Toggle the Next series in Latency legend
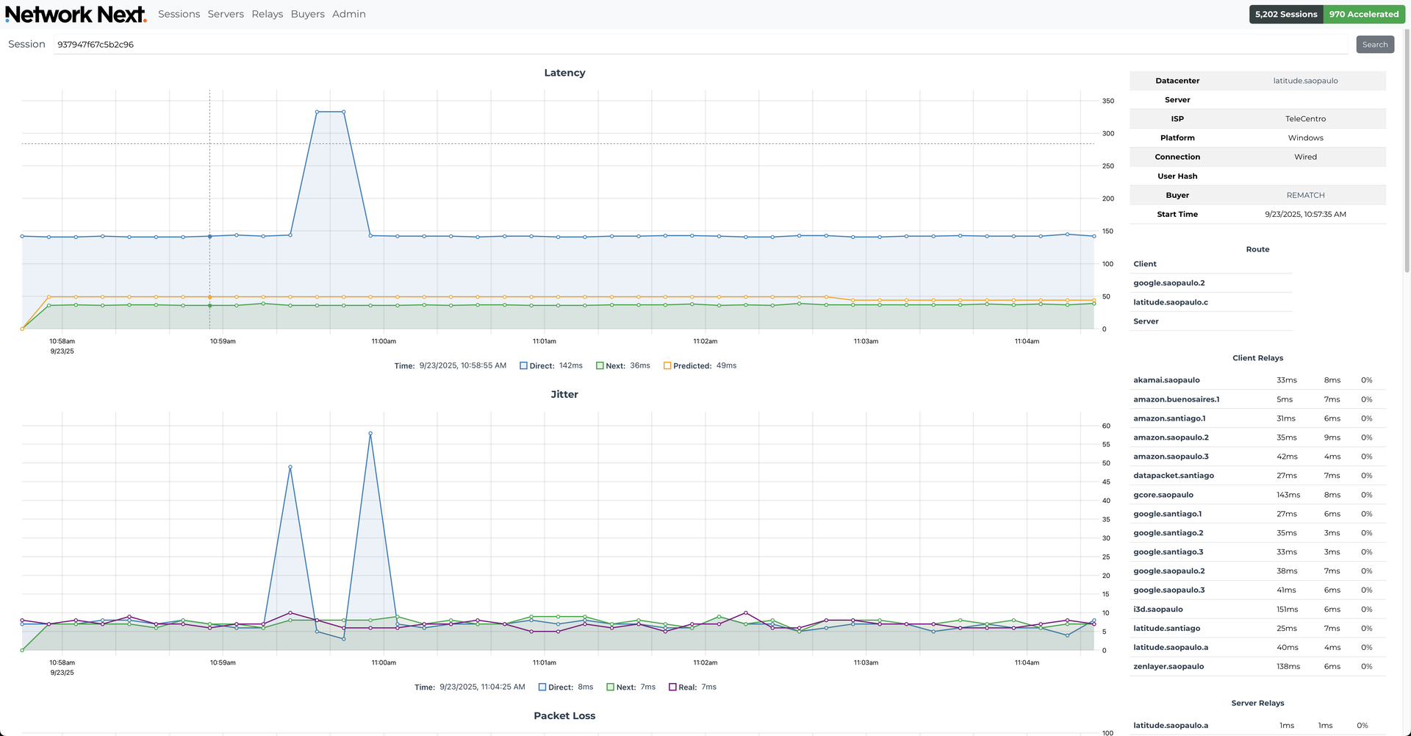This screenshot has height=736, width=1411. tap(622, 365)
